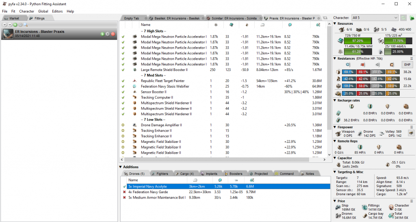
Task: Click the green character editor book icon
Action: tap(412, 18)
